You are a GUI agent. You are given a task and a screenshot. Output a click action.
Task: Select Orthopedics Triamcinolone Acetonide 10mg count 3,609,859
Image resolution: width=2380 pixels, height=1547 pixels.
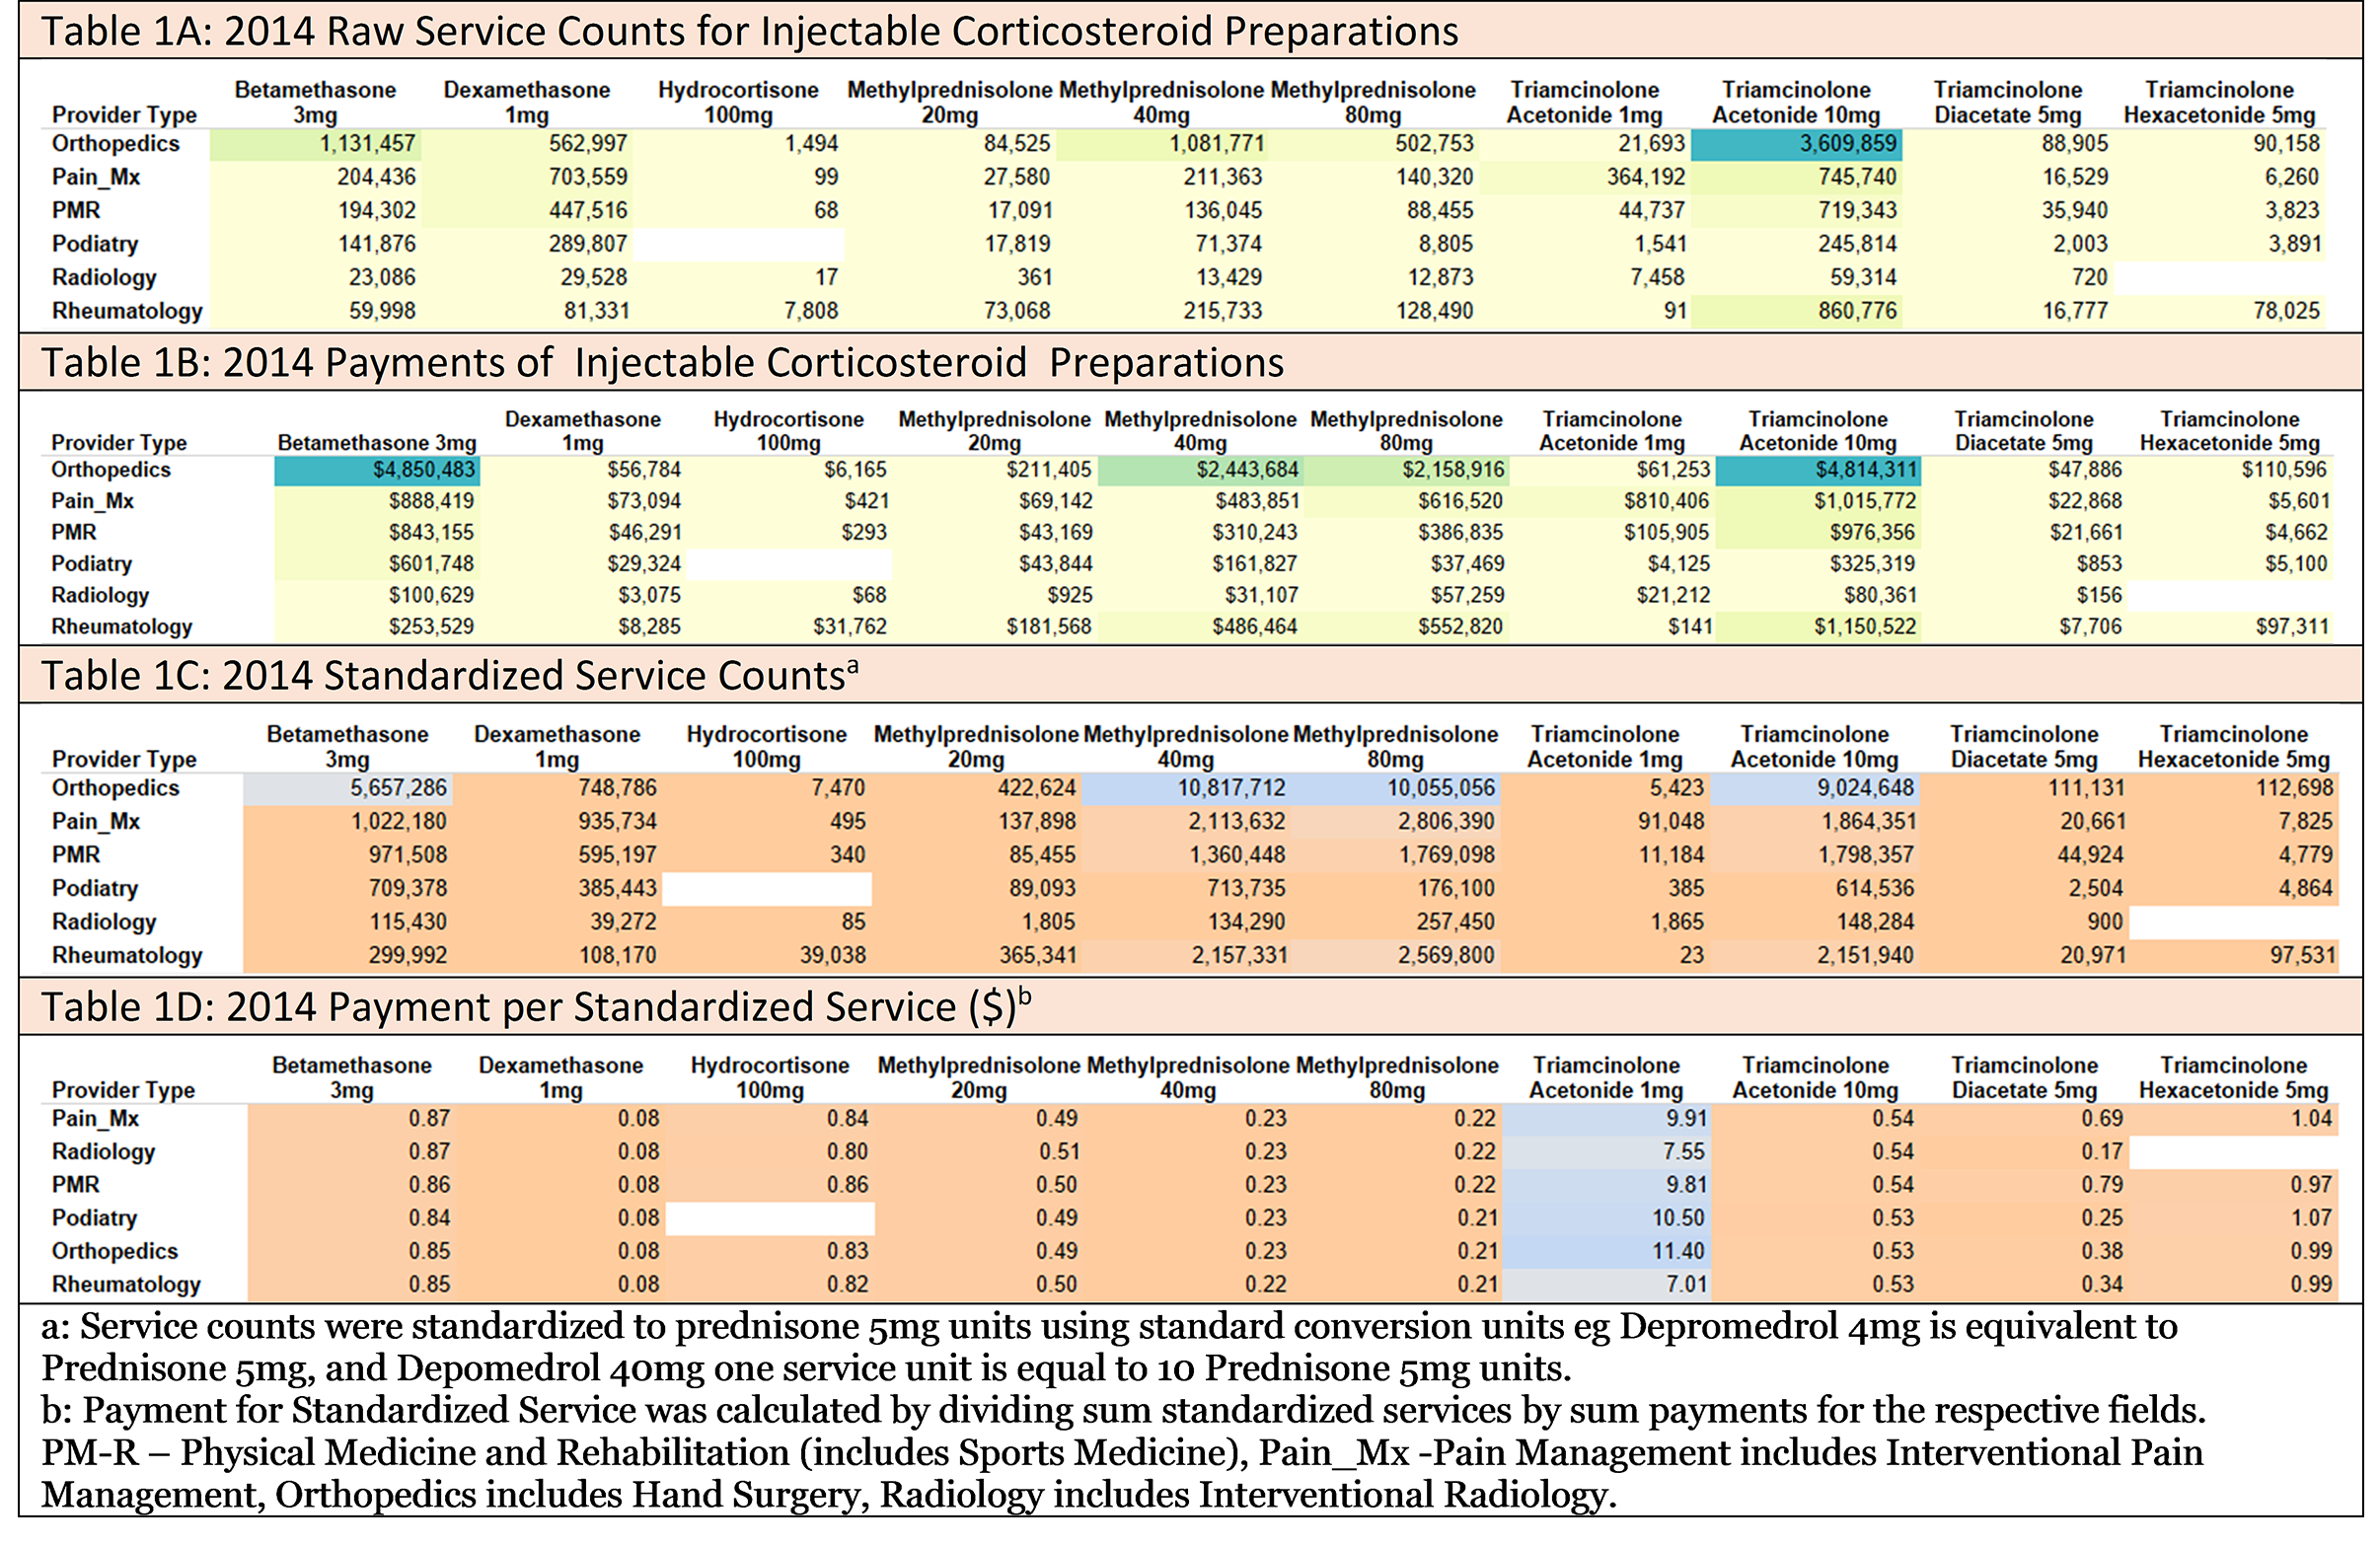tap(1847, 144)
